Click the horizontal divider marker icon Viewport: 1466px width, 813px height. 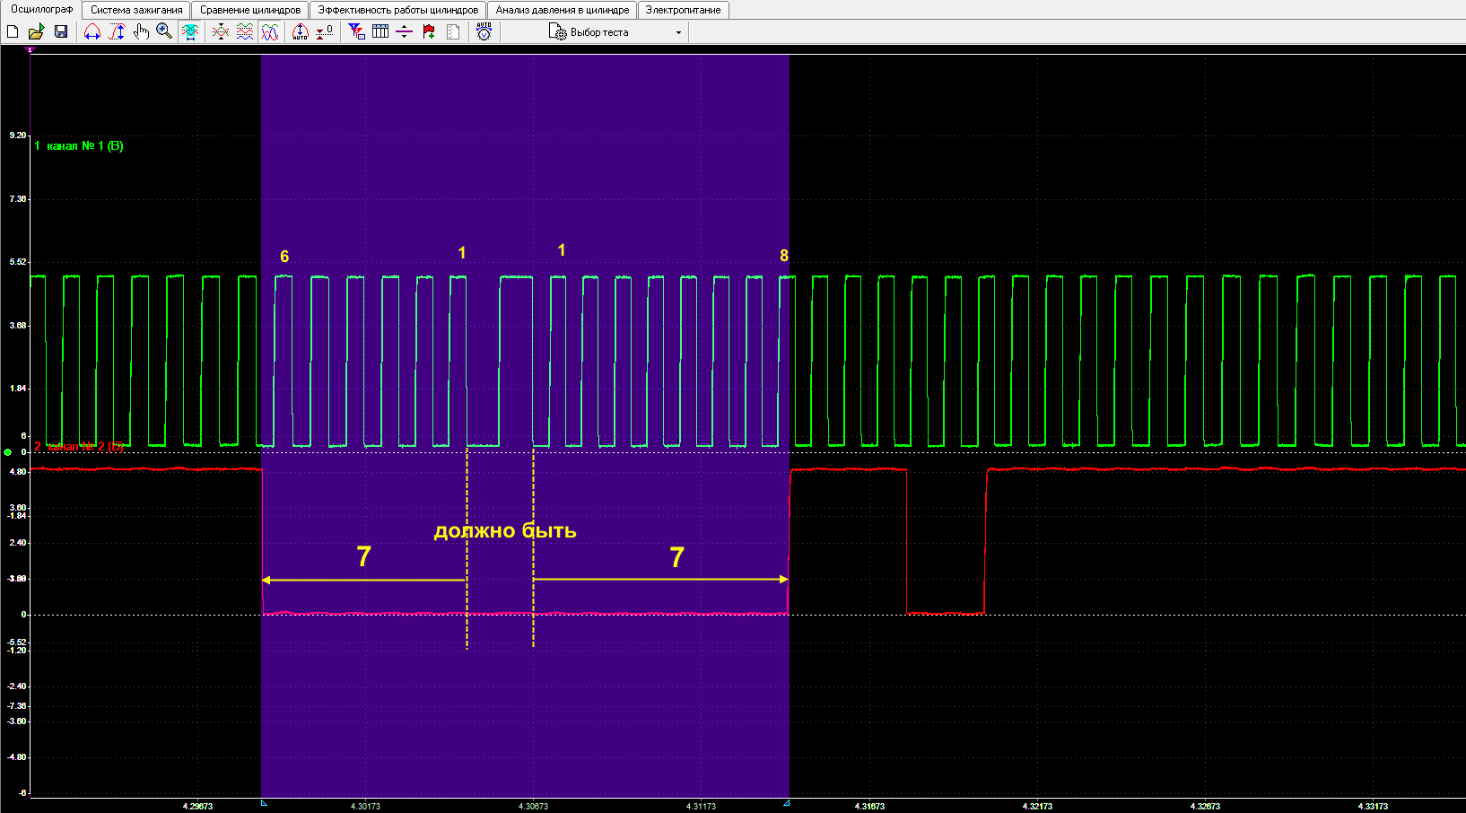(405, 32)
